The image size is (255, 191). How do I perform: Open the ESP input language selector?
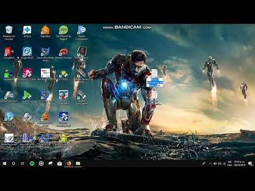229,163
